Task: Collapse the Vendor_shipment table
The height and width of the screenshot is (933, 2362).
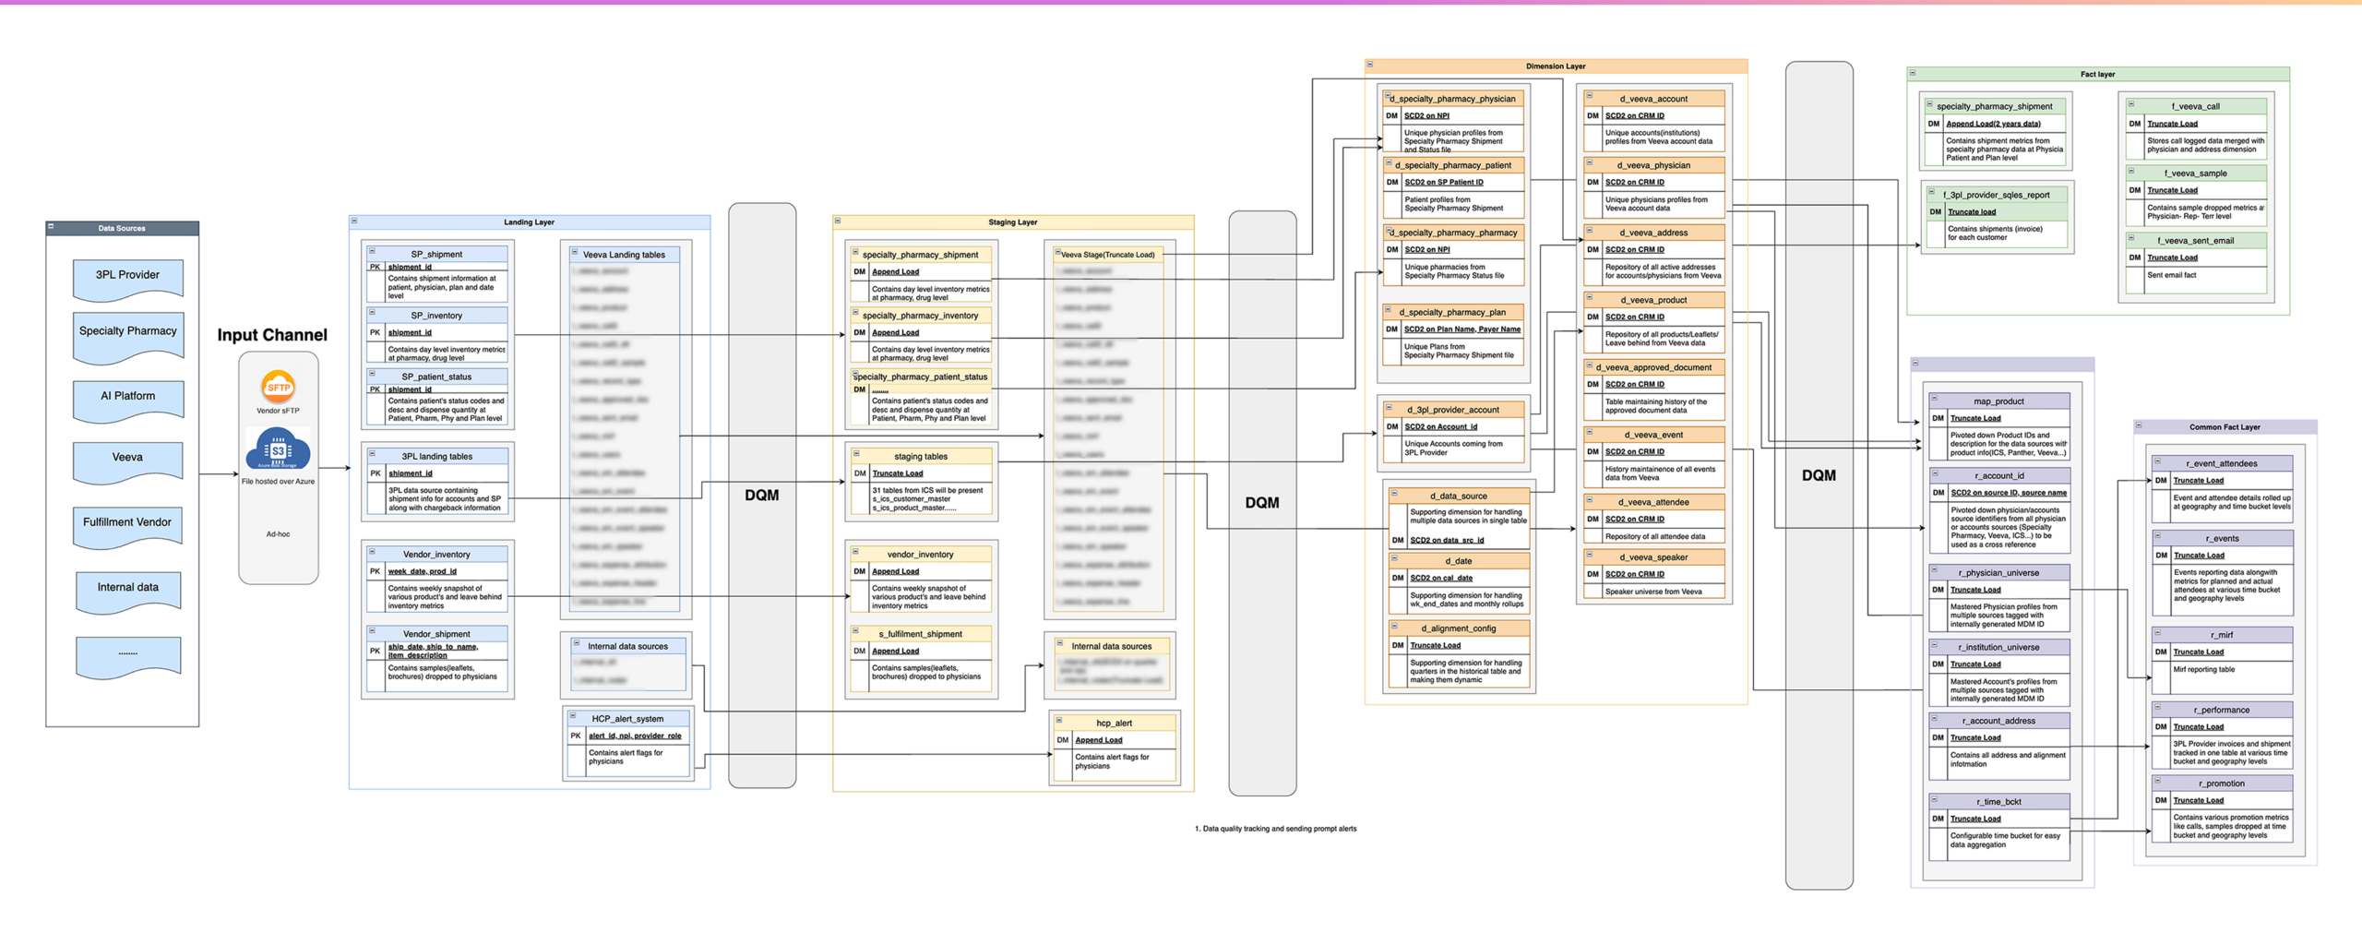Action: 373,630
